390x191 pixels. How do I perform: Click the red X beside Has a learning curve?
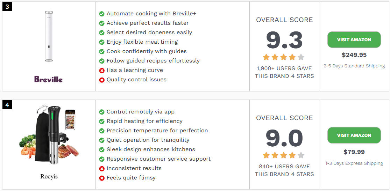point(102,71)
